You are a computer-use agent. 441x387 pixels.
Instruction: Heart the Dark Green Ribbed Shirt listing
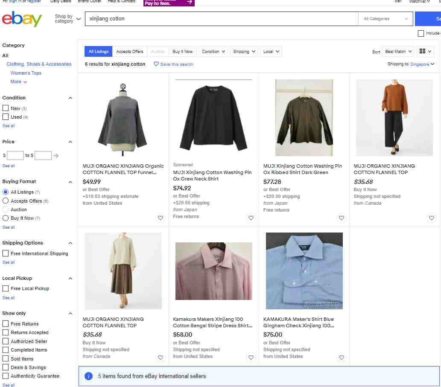[341, 218]
